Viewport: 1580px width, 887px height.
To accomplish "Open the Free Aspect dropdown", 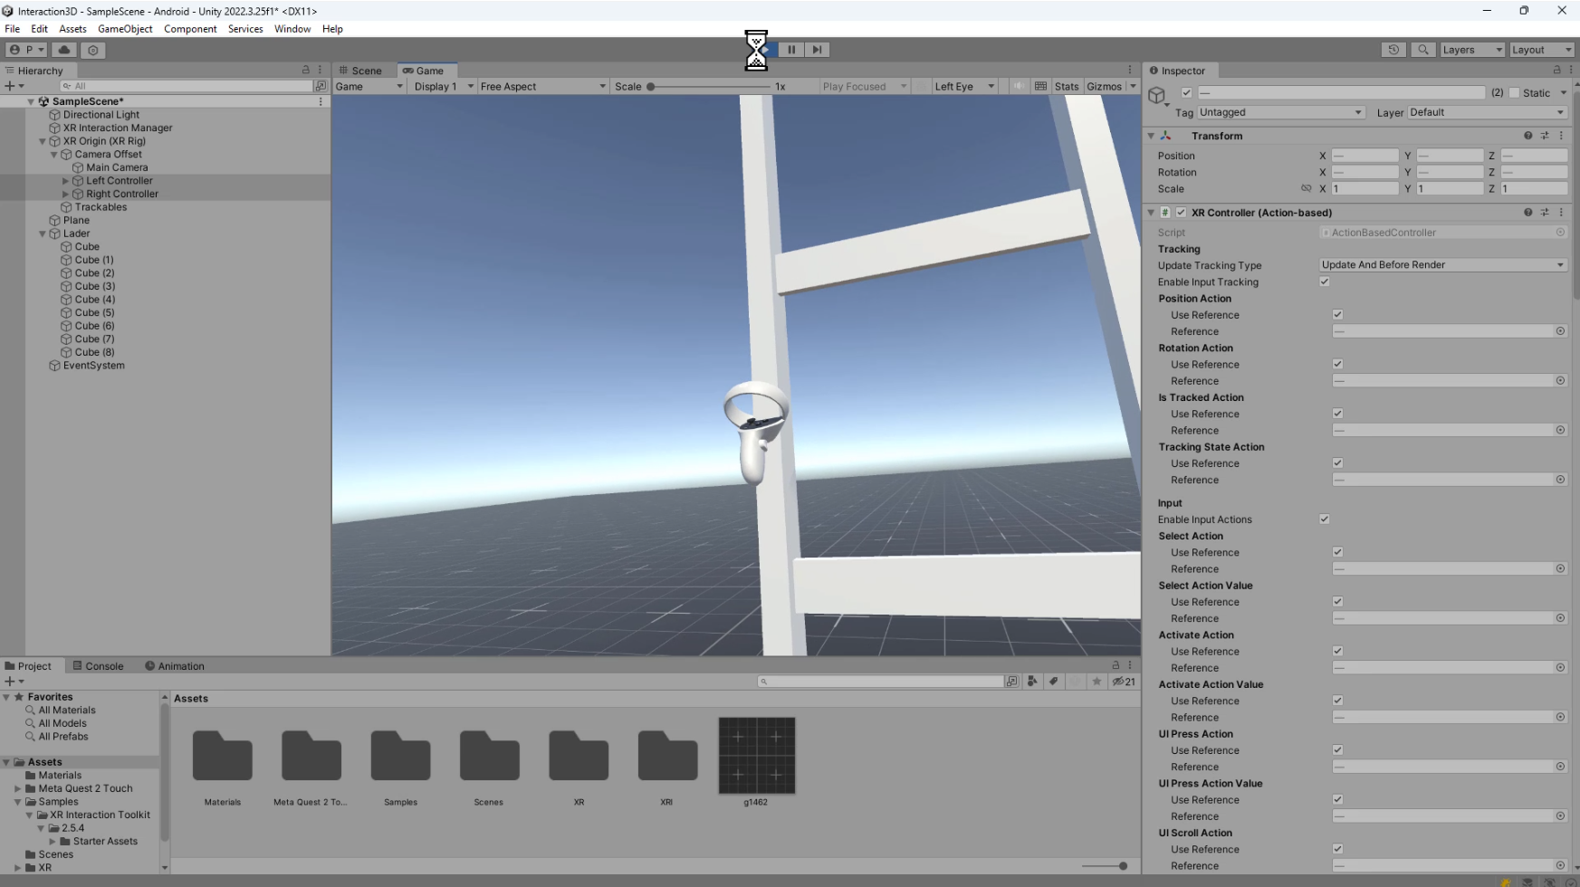I will click(x=542, y=87).
